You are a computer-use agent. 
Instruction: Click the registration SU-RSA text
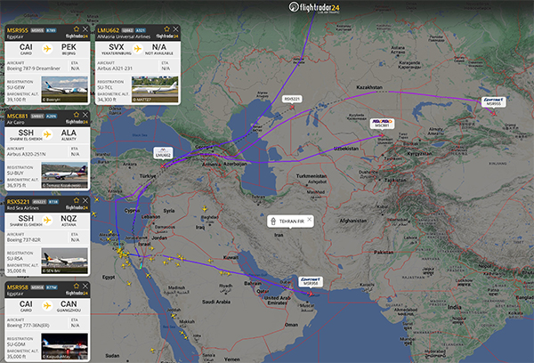tap(15, 259)
